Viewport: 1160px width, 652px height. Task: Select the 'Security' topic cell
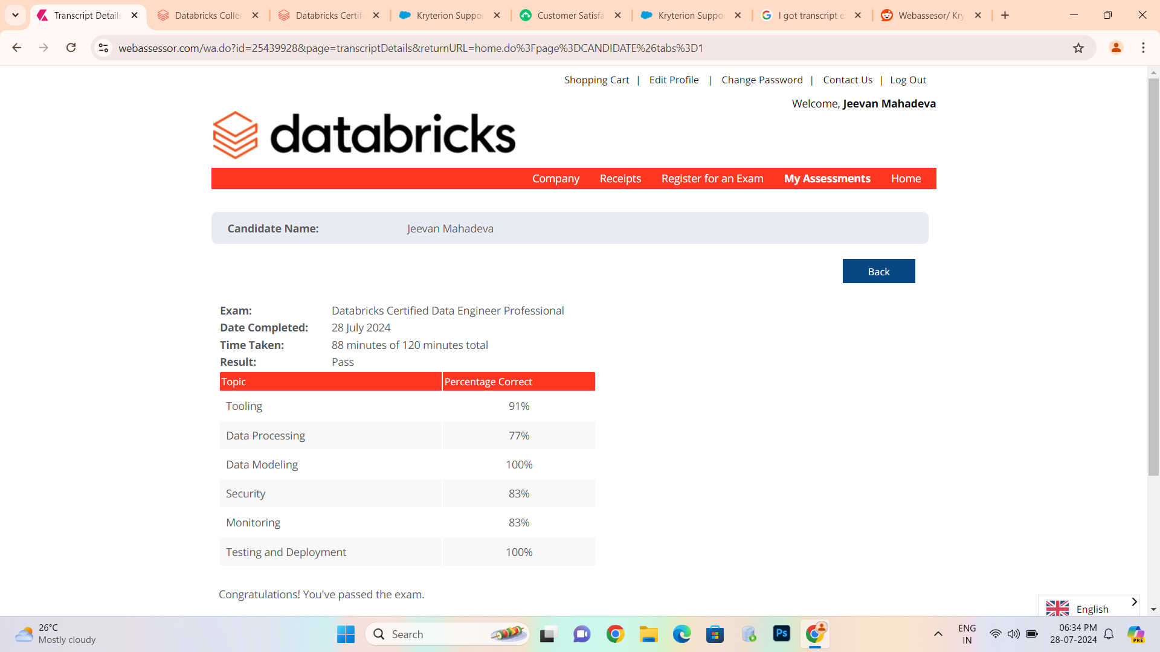[x=330, y=493]
